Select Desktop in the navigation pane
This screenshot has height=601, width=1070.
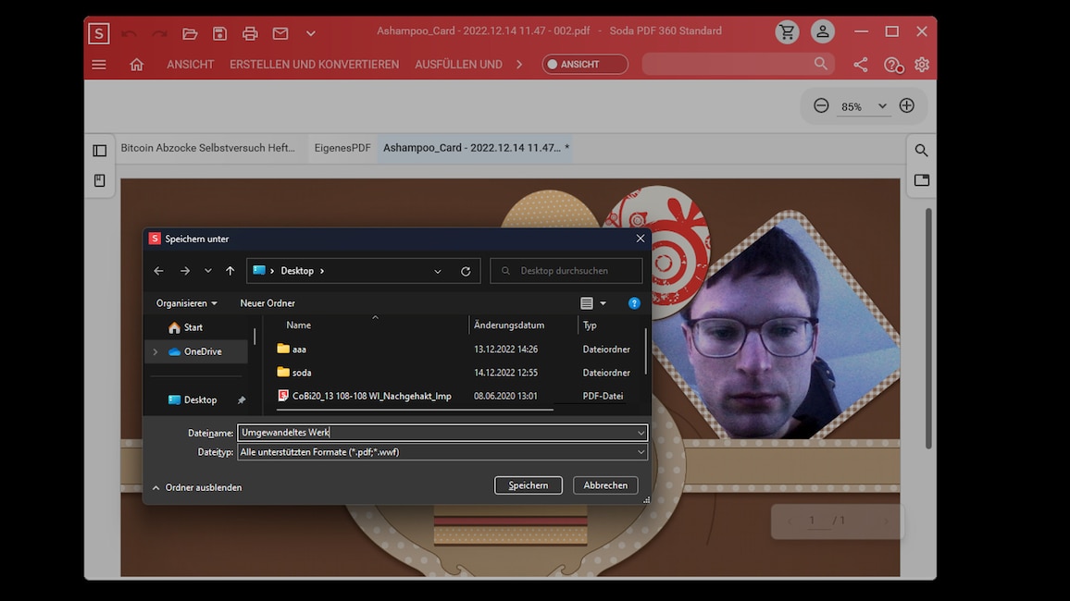pyautogui.click(x=199, y=400)
